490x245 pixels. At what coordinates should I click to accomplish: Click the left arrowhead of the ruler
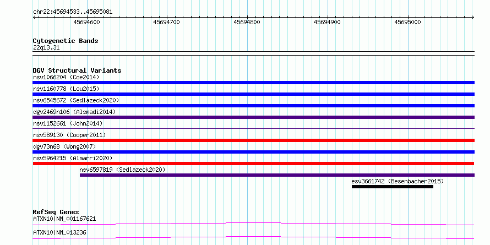34,17
